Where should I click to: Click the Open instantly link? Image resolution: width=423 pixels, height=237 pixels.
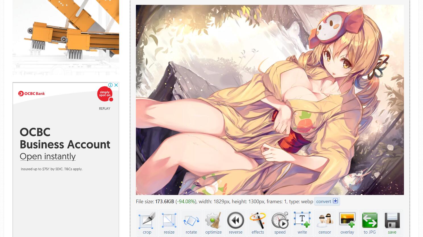(47, 156)
